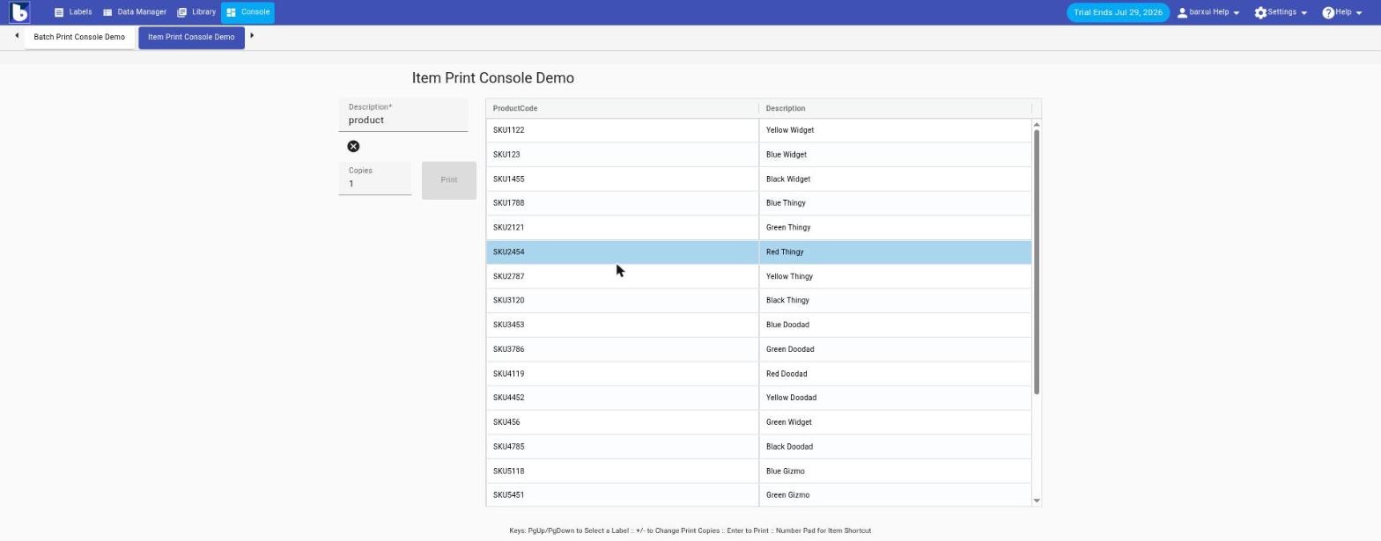Select the SKU4119 row
The width and height of the screenshot is (1381, 541).
click(758, 374)
